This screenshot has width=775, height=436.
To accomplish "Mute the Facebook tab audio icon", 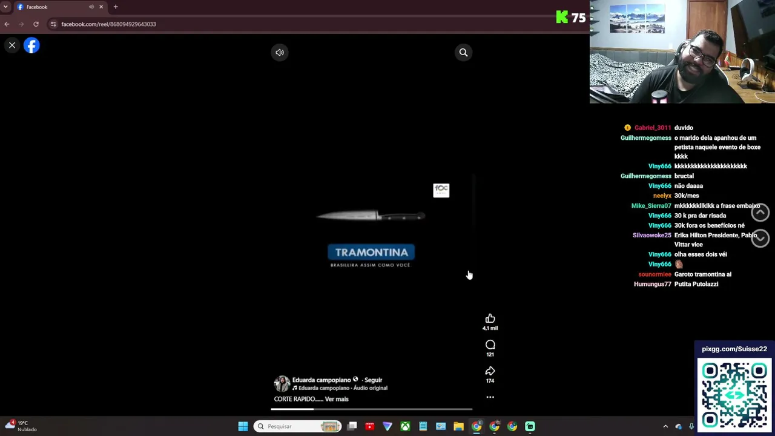I will click(x=91, y=7).
